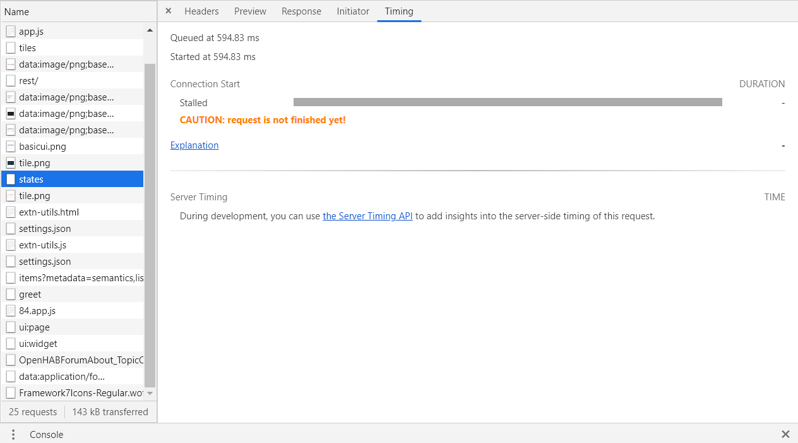This screenshot has width=798, height=443.
Task: Click the Explanation link
Action: [x=194, y=145]
